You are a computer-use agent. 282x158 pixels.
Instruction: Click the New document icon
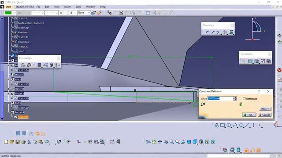6,142
